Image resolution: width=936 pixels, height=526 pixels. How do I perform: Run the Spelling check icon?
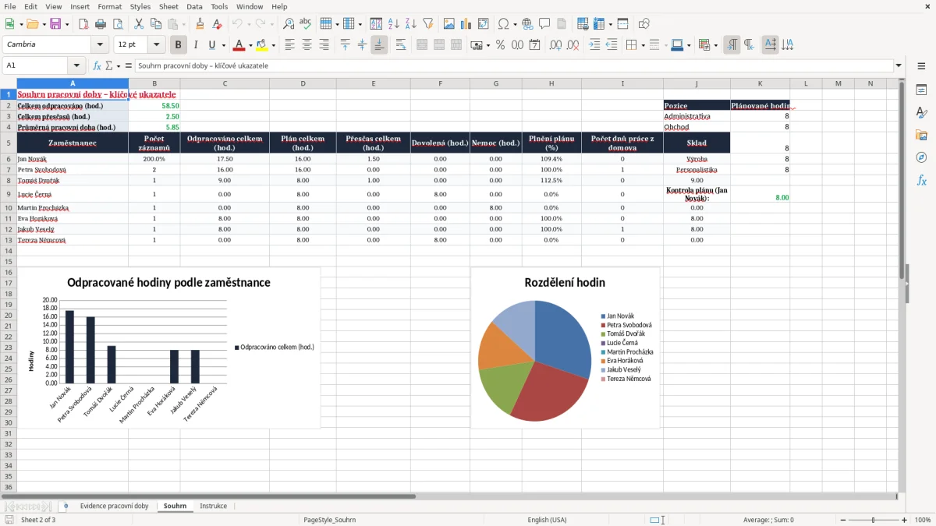305,24
